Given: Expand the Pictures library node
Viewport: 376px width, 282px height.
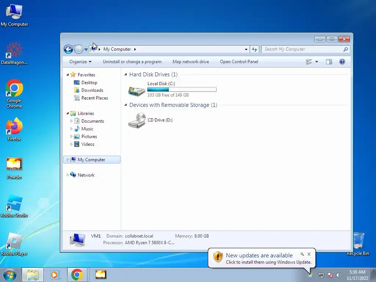Looking at the screenshot, I should (x=71, y=137).
